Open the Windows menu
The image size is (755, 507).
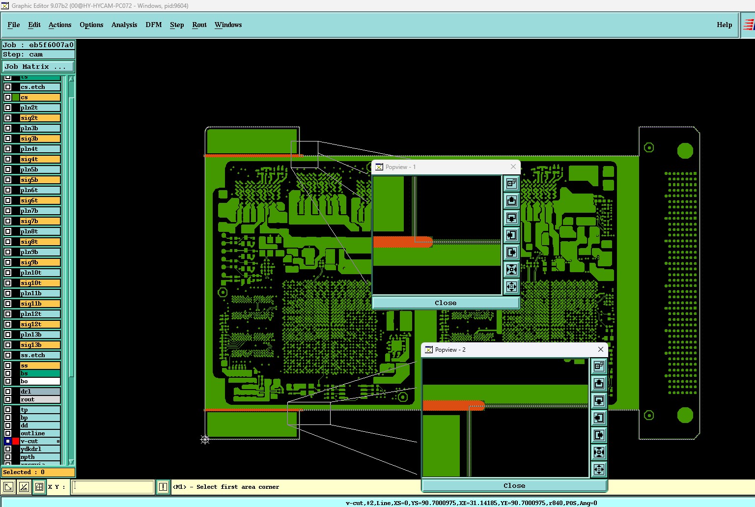(x=228, y=25)
